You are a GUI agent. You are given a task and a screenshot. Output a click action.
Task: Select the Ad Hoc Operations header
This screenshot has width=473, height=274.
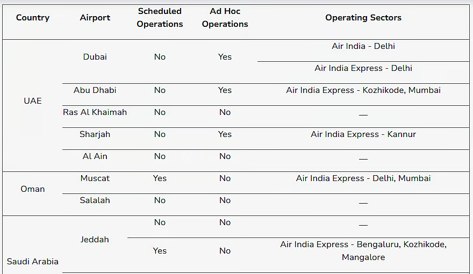pos(225,18)
